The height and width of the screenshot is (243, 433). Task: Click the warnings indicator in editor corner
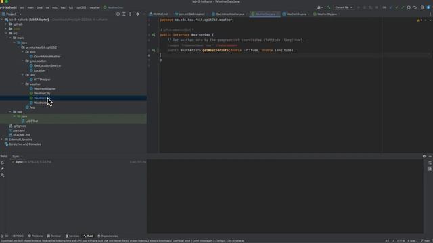click(419, 20)
